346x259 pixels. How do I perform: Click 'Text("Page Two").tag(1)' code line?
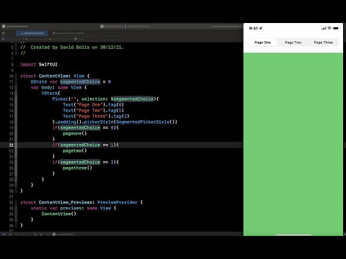(x=94, y=111)
